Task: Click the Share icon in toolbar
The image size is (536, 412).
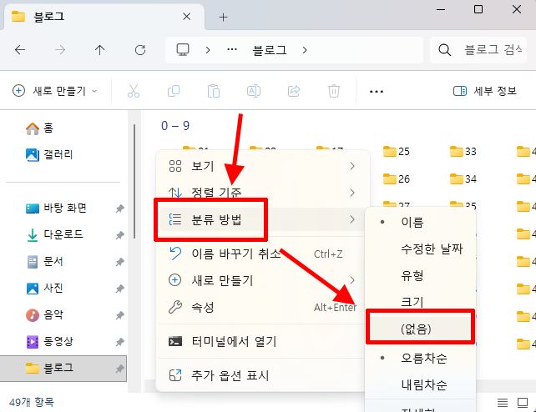Action: click(x=294, y=91)
